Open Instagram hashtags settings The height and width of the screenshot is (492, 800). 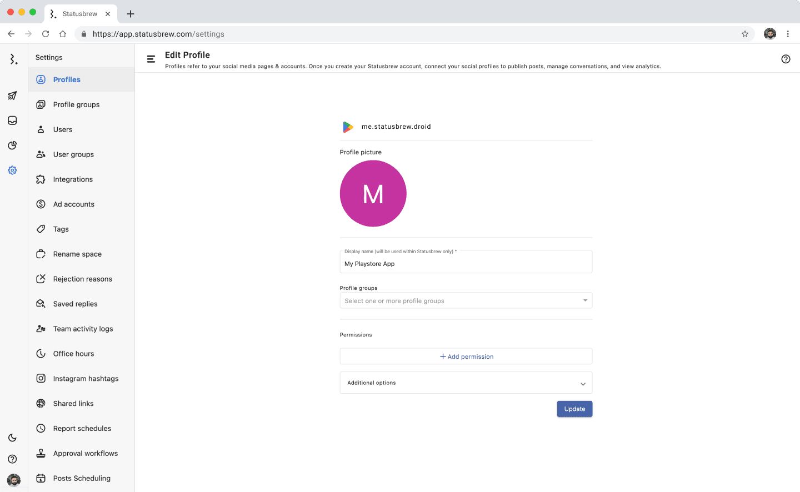pyautogui.click(x=82, y=379)
